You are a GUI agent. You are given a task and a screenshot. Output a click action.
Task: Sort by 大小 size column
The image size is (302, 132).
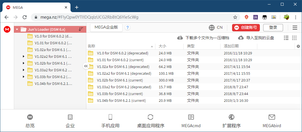click(170, 46)
